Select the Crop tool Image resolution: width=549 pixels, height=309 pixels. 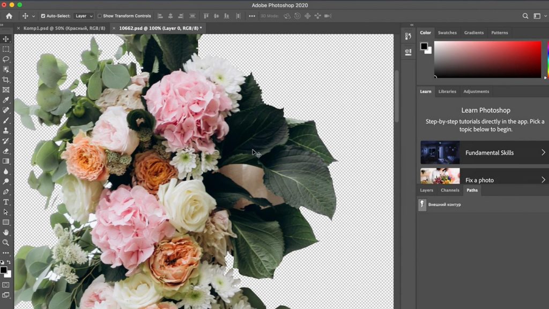coord(6,79)
